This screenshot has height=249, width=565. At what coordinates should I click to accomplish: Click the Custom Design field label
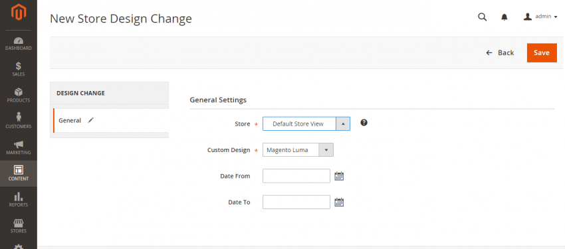(229, 150)
